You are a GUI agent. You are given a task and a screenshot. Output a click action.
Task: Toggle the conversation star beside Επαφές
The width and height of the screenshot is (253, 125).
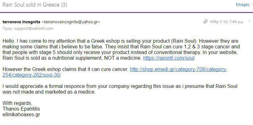click(252, 4)
